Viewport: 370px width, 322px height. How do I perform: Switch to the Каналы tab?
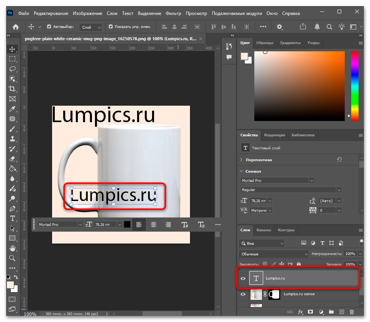tap(264, 230)
